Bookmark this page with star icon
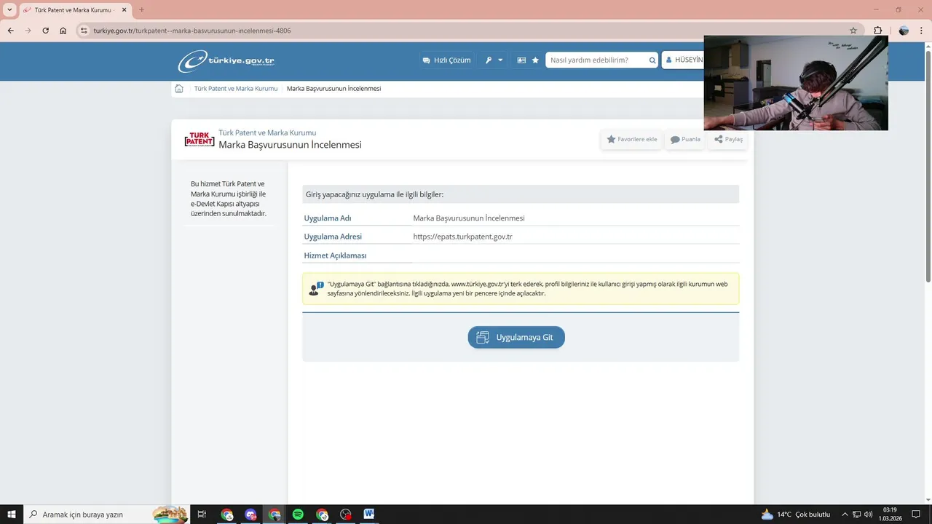Image resolution: width=932 pixels, height=524 pixels. [x=853, y=31]
